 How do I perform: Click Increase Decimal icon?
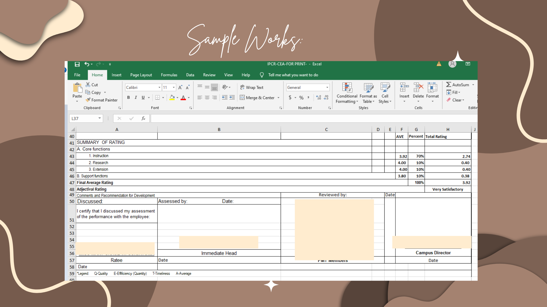click(x=319, y=98)
